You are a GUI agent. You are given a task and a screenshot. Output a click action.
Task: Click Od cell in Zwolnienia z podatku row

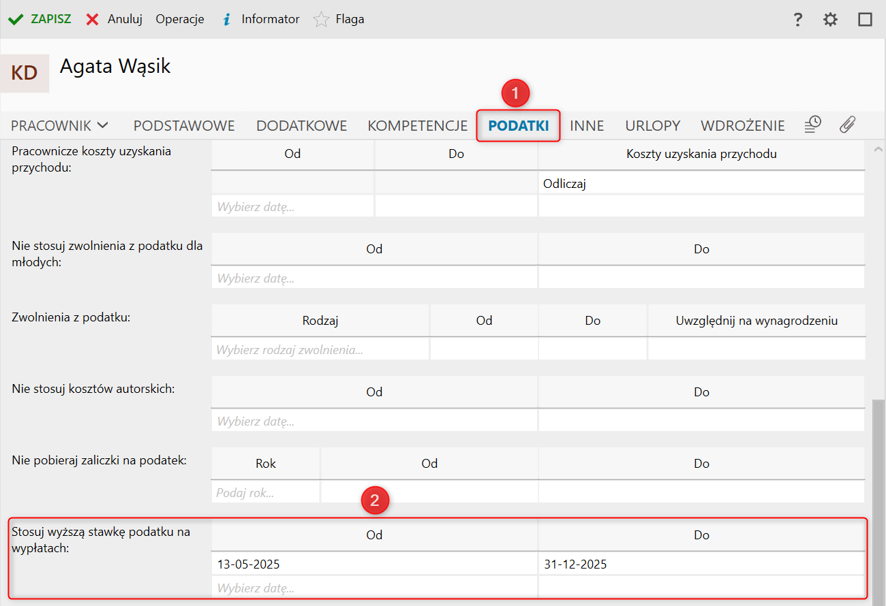484,349
